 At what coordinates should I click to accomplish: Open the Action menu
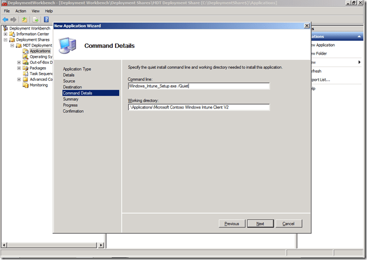click(21, 11)
